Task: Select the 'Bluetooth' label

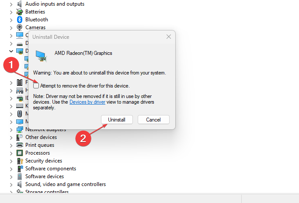Action: click(37, 20)
